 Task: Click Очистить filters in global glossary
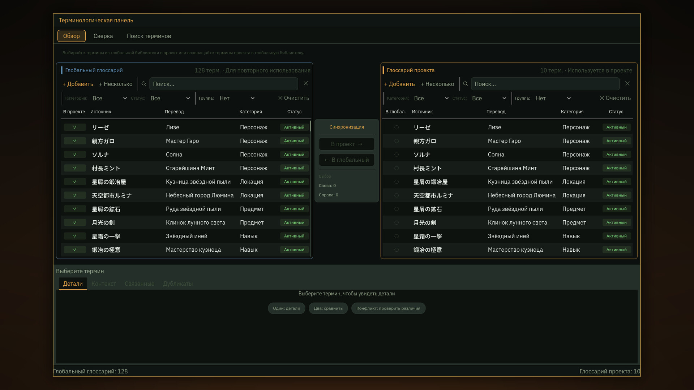[x=294, y=98]
